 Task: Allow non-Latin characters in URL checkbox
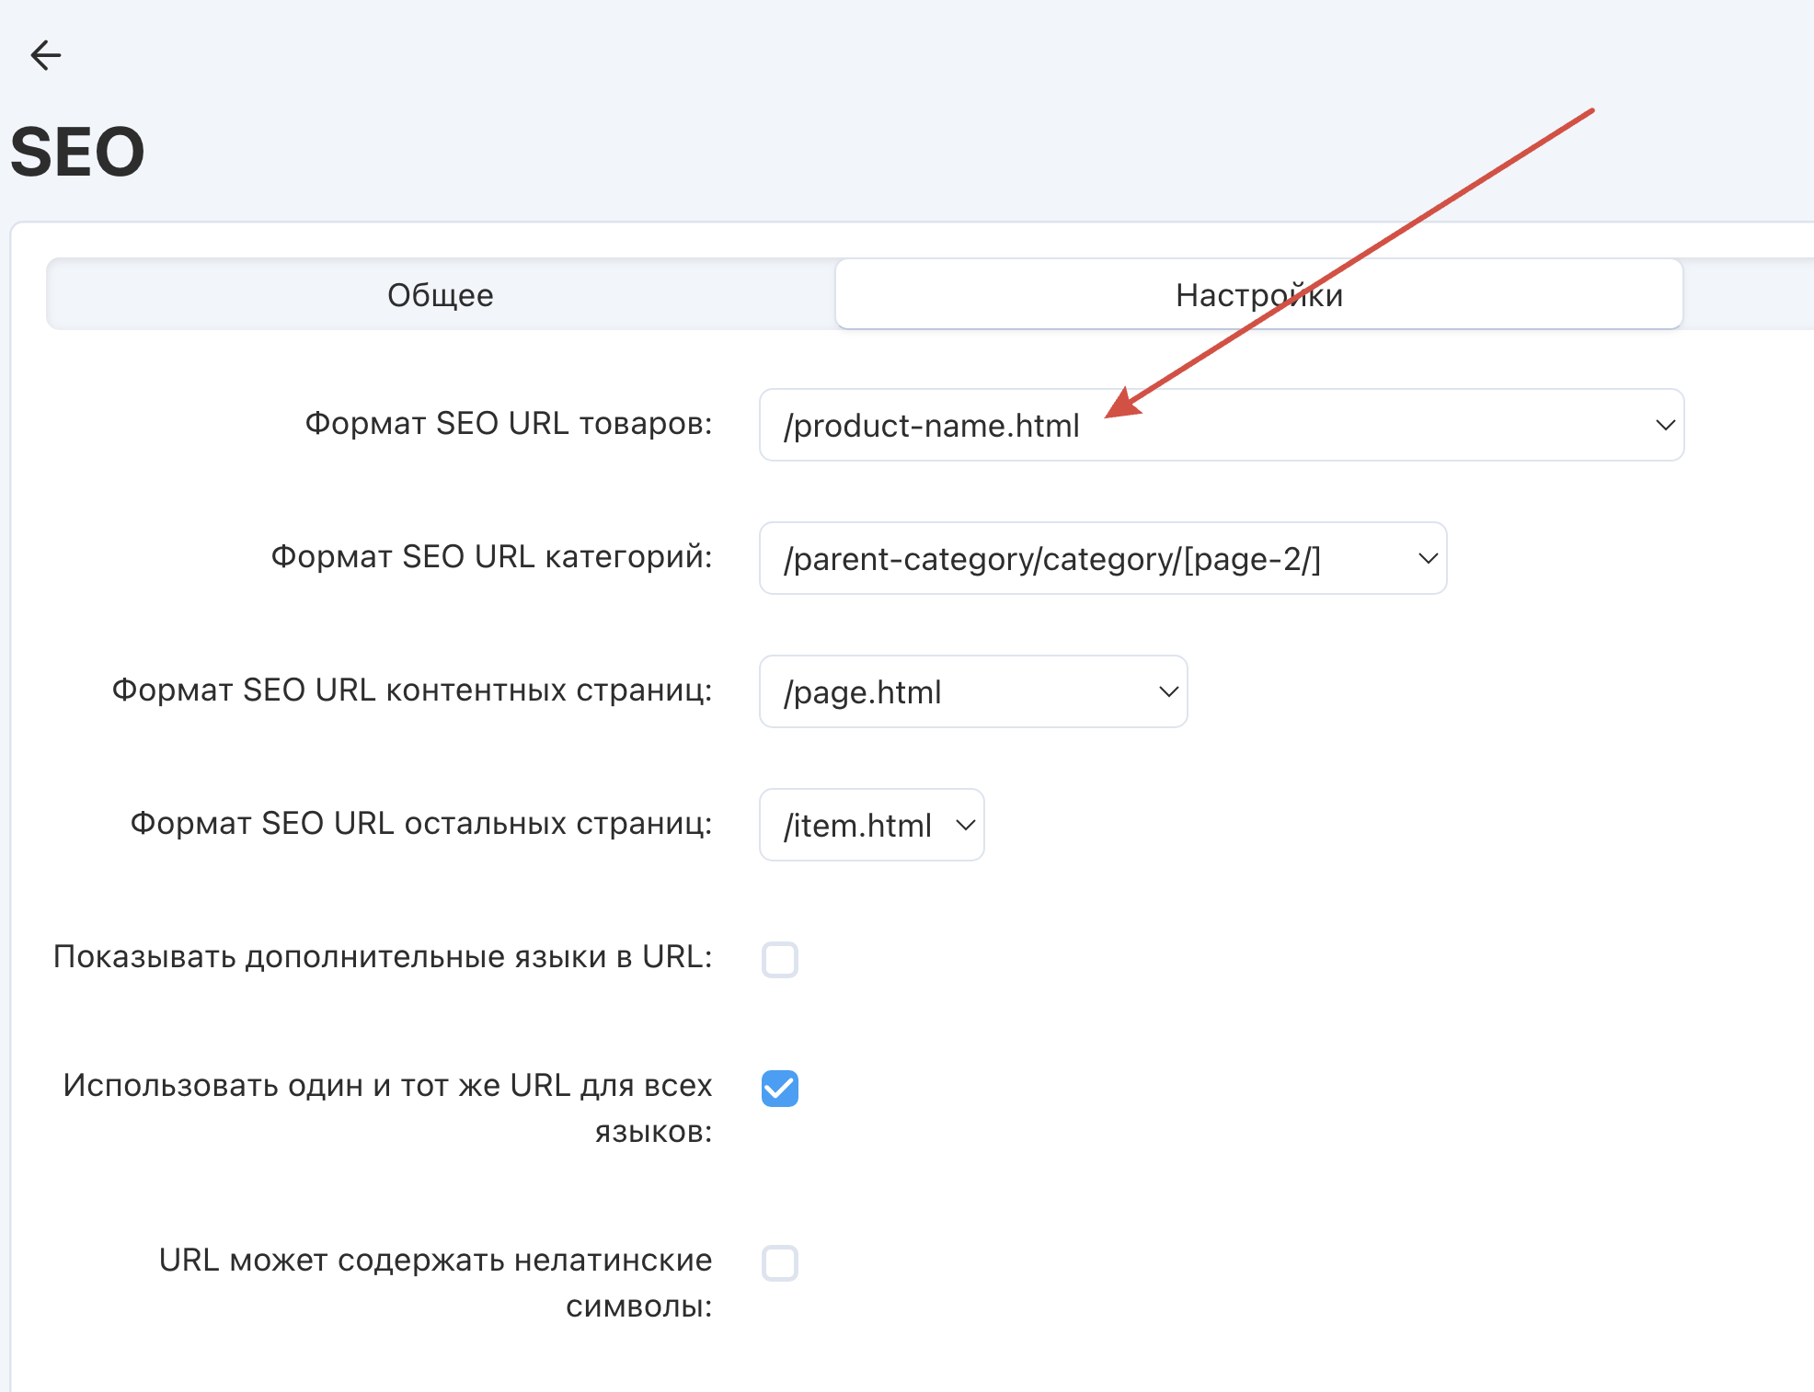pos(779,1262)
